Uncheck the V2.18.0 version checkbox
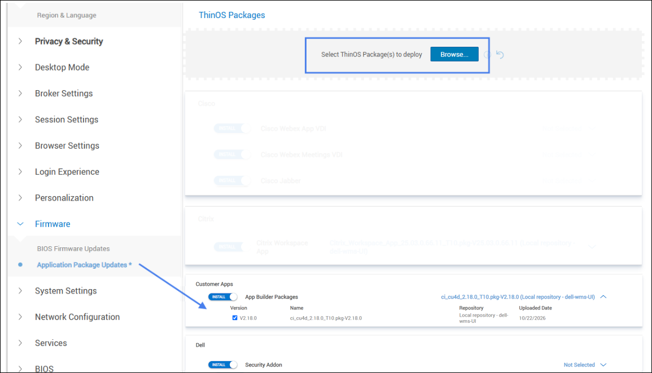The image size is (652, 373). click(x=235, y=318)
